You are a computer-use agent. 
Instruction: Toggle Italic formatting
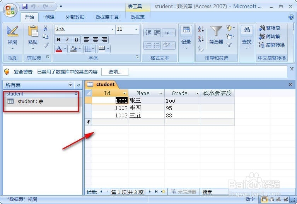click(67, 39)
